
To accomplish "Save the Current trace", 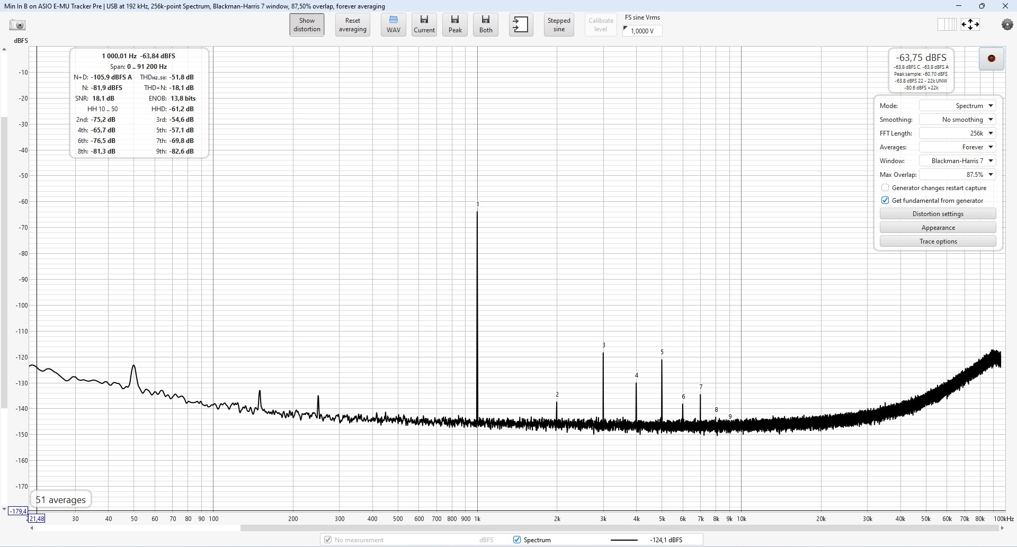I will tap(424, 25).
